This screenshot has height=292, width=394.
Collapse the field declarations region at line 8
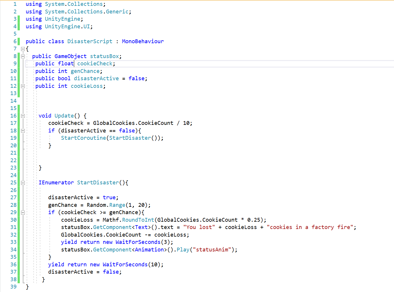coord(23,56)
